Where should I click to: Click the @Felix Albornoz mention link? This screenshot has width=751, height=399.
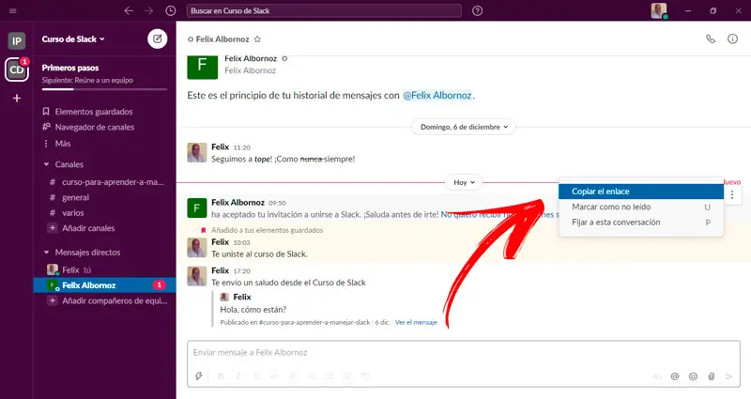(x=437, y=96)
